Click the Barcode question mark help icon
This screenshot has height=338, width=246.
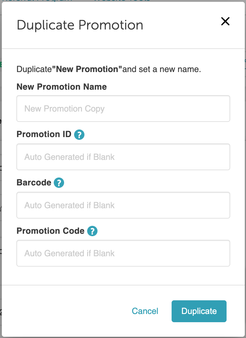[59, 183]
